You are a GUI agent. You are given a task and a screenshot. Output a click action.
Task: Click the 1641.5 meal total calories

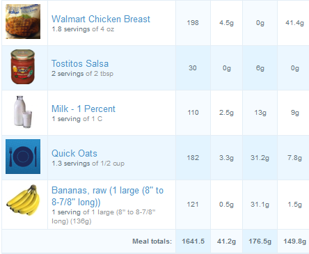[193, 241]
